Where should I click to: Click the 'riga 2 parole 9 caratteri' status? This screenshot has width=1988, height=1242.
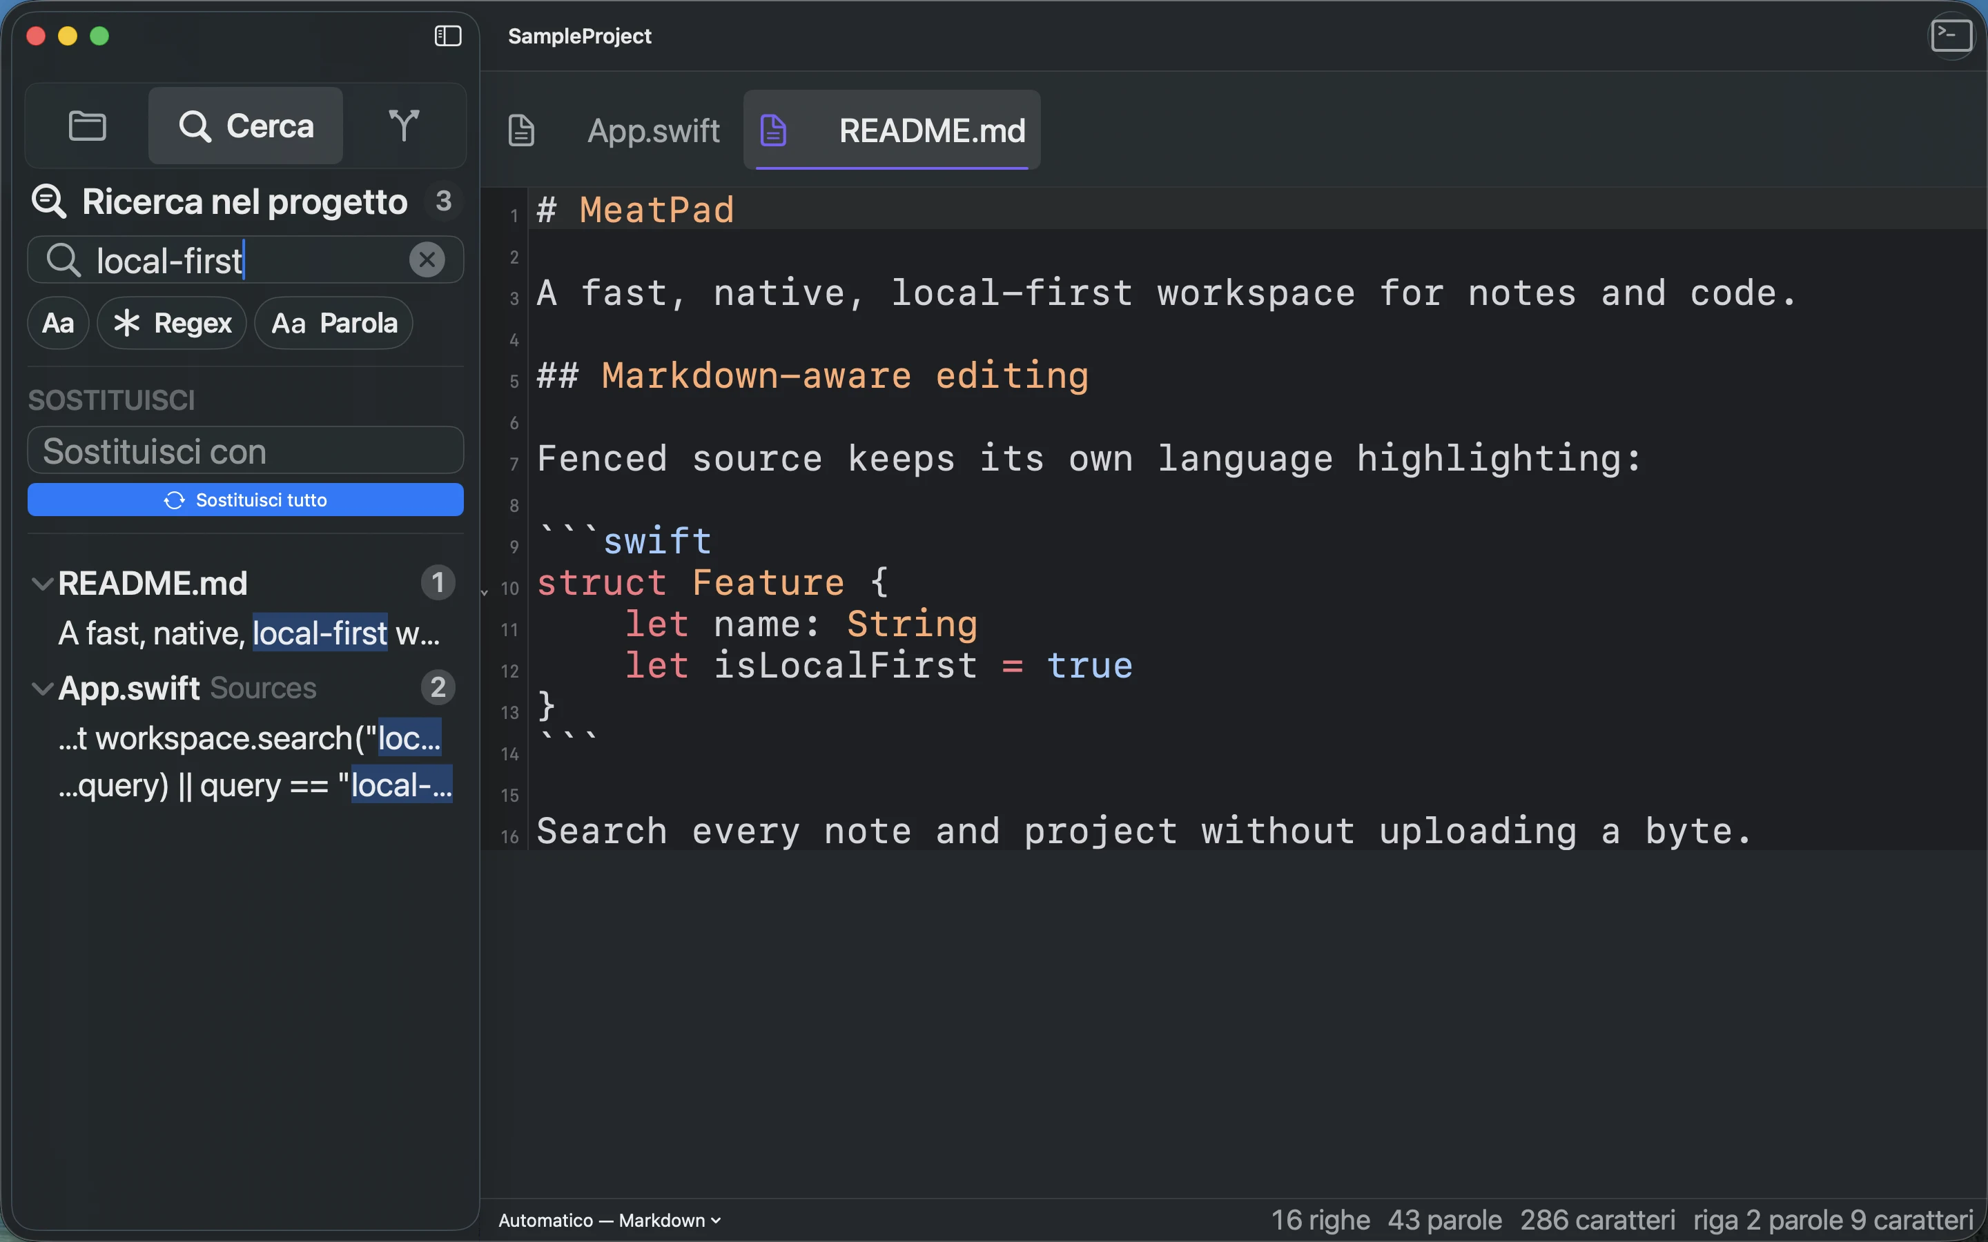pos(1833,1221)
